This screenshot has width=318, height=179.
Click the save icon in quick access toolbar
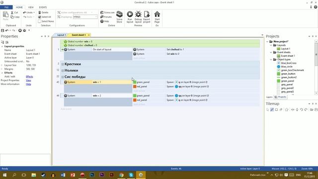click(x=2, y=30)
